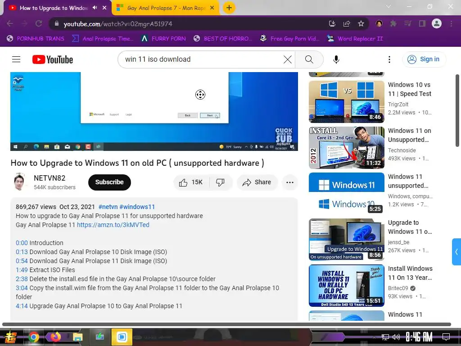Reload the page with refresh icon

coord(39,23)
